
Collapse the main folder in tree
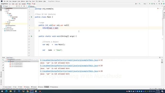tap(6, 13)
